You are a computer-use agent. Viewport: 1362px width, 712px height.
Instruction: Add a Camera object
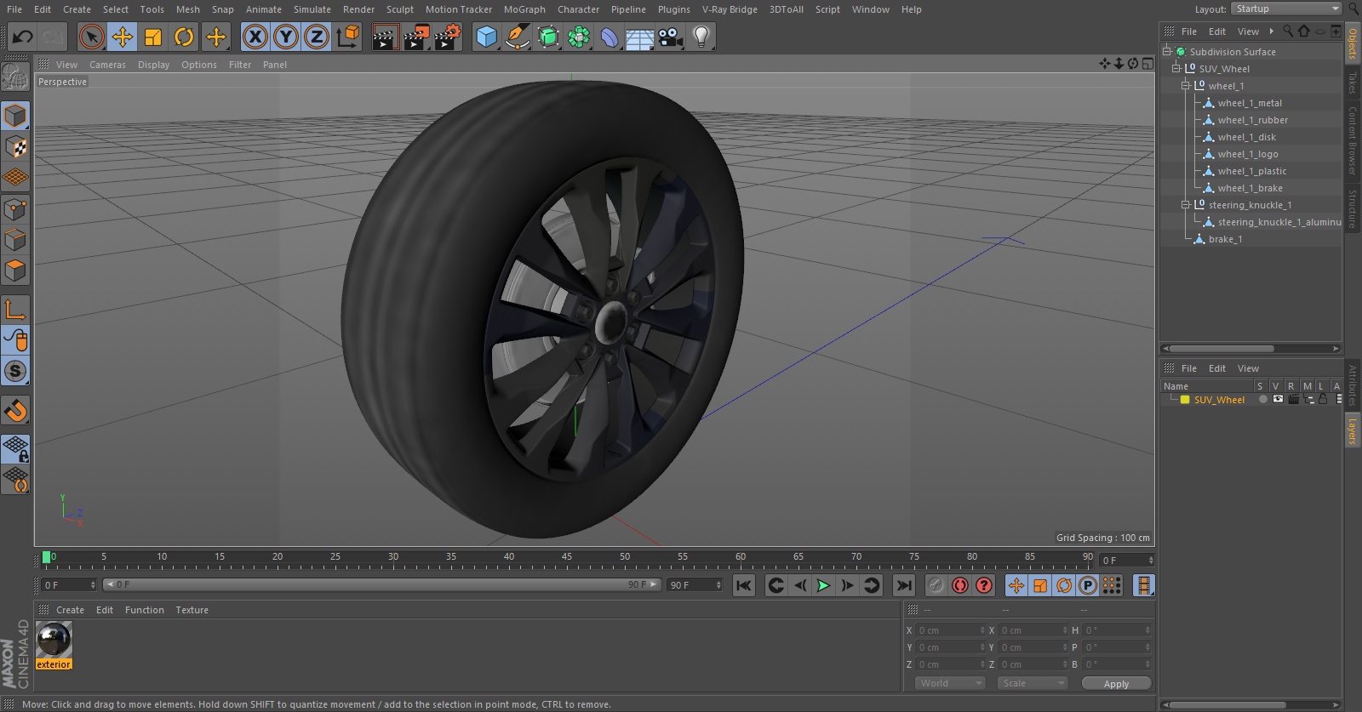click(x=671, y=37)
